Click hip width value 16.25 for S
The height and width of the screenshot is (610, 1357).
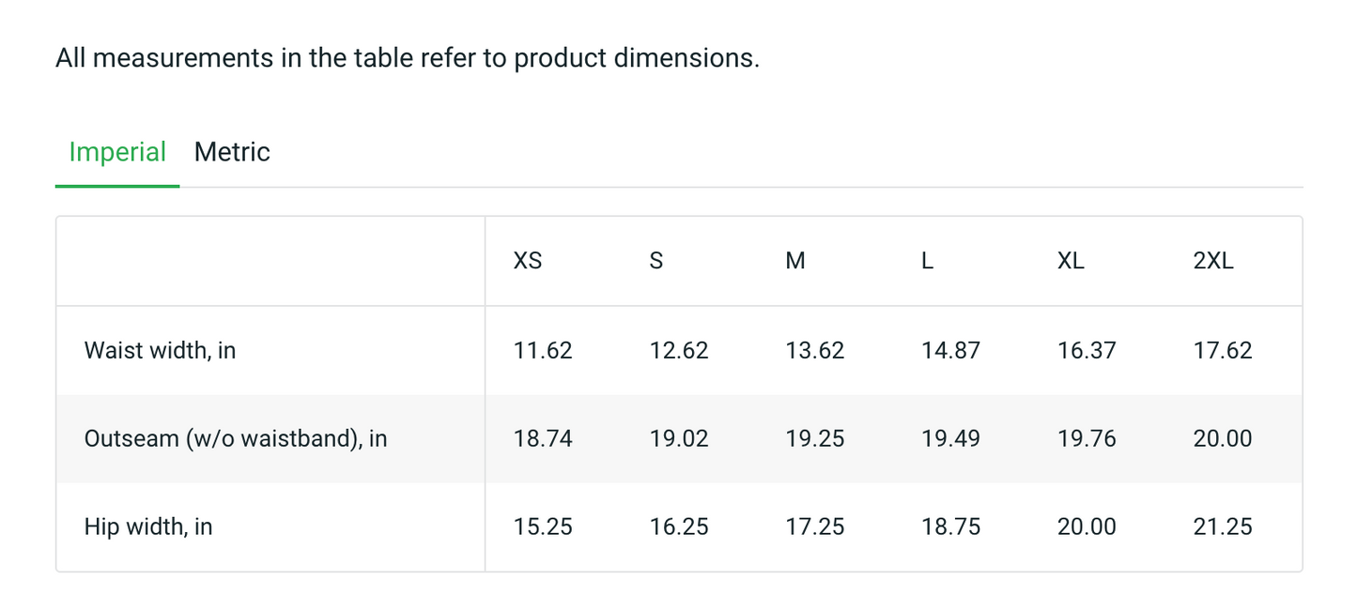coord(679,527)
